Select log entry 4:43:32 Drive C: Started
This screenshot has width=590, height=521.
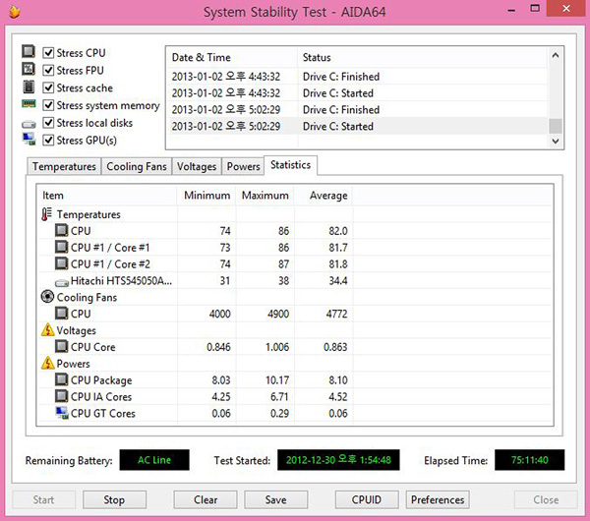point(357,93)
